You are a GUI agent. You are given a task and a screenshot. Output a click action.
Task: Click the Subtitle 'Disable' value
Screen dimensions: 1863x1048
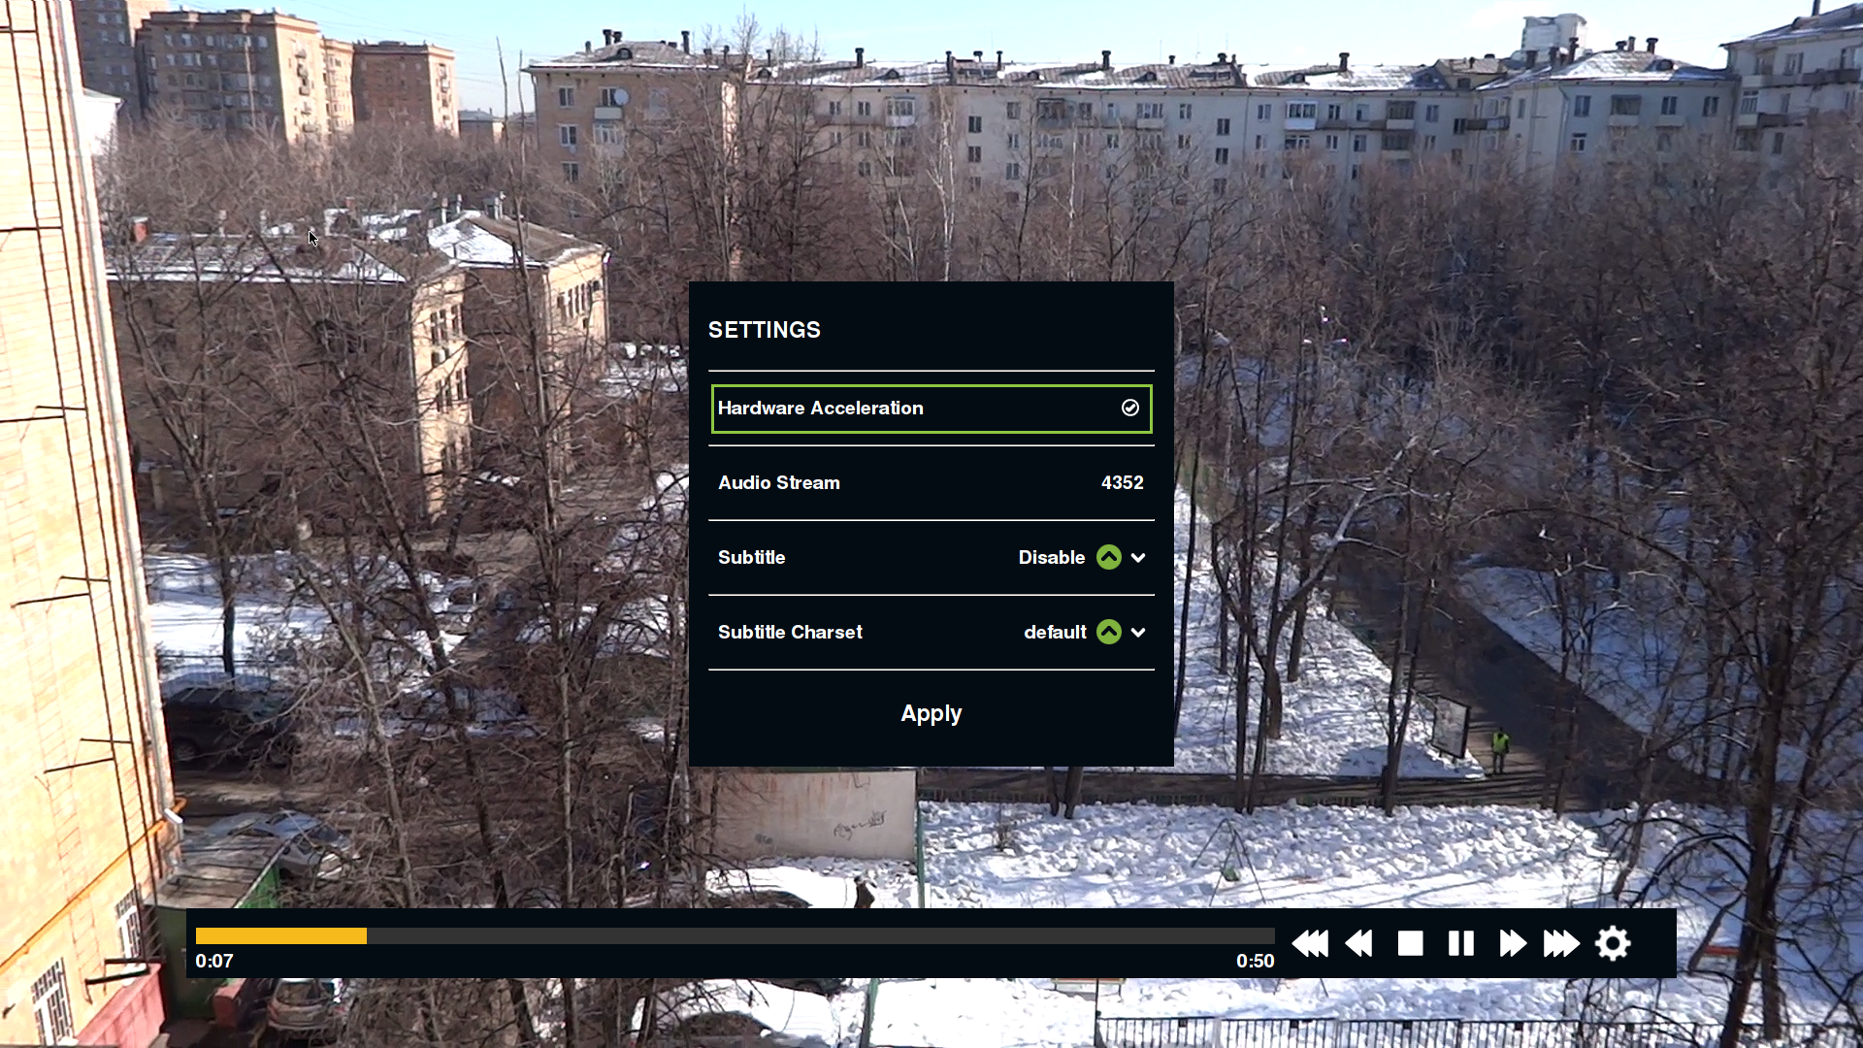point(1051,558)
